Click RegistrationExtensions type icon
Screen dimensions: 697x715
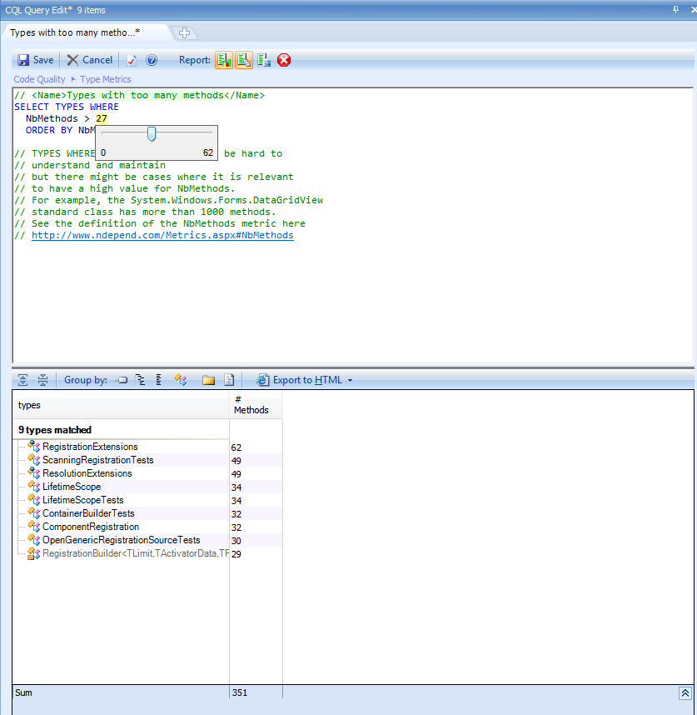[x=33, y=447]
